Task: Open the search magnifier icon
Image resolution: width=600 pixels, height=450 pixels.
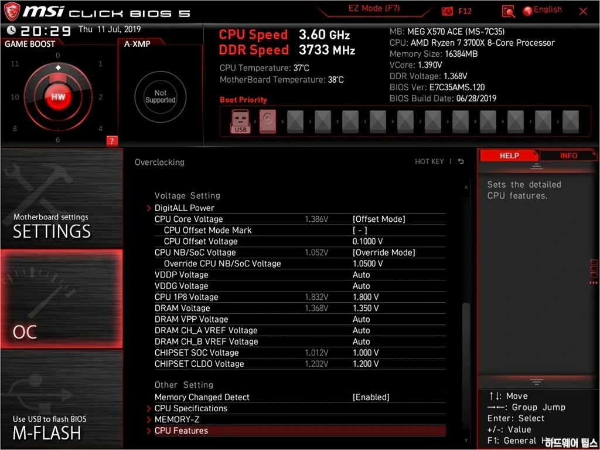Action: coord(508,12)
